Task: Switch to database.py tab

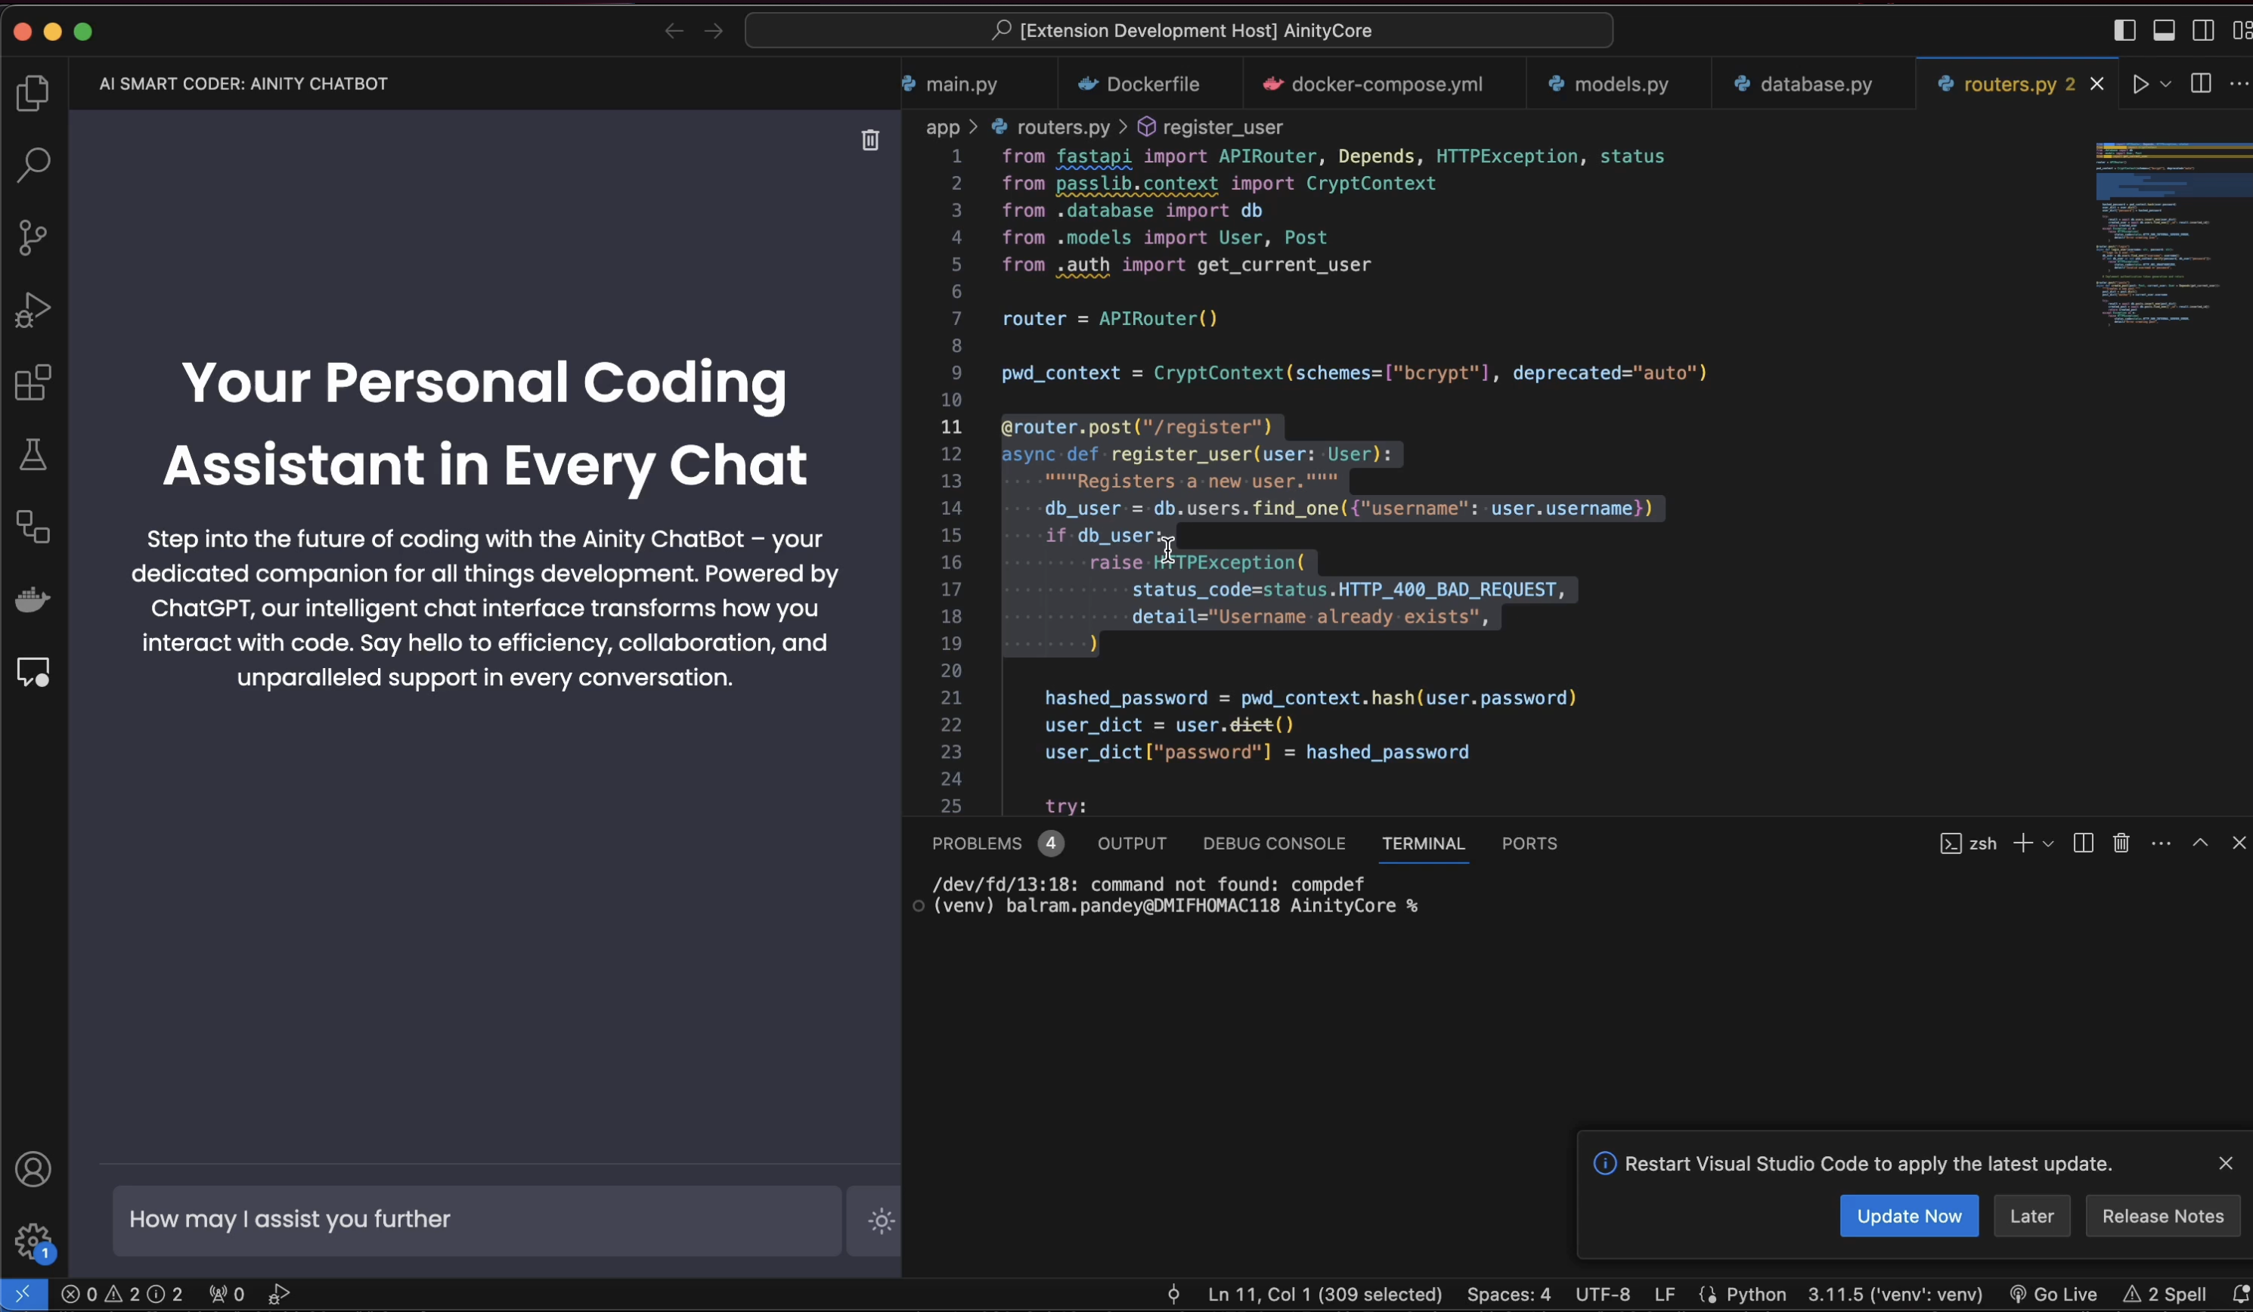Action: point(1815,84)
